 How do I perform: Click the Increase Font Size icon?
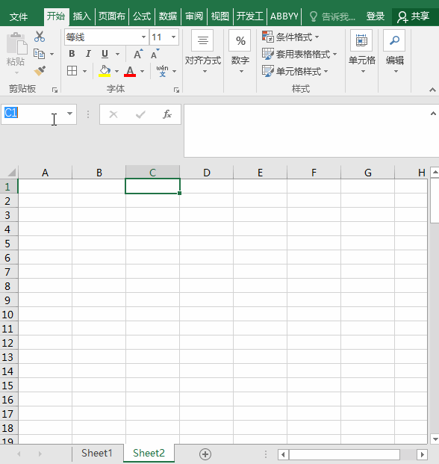pyautogui.click(x=138, y=54)
